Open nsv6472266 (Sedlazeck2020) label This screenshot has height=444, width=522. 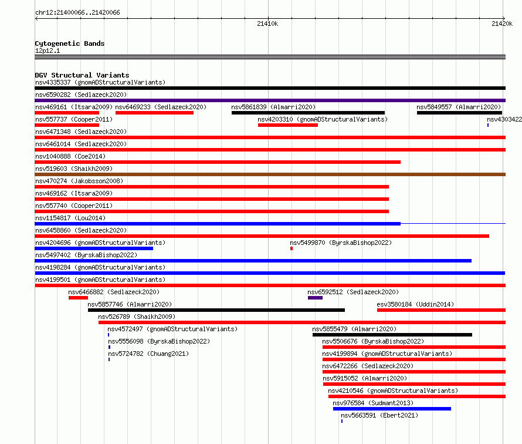click(x=368, y=366)
